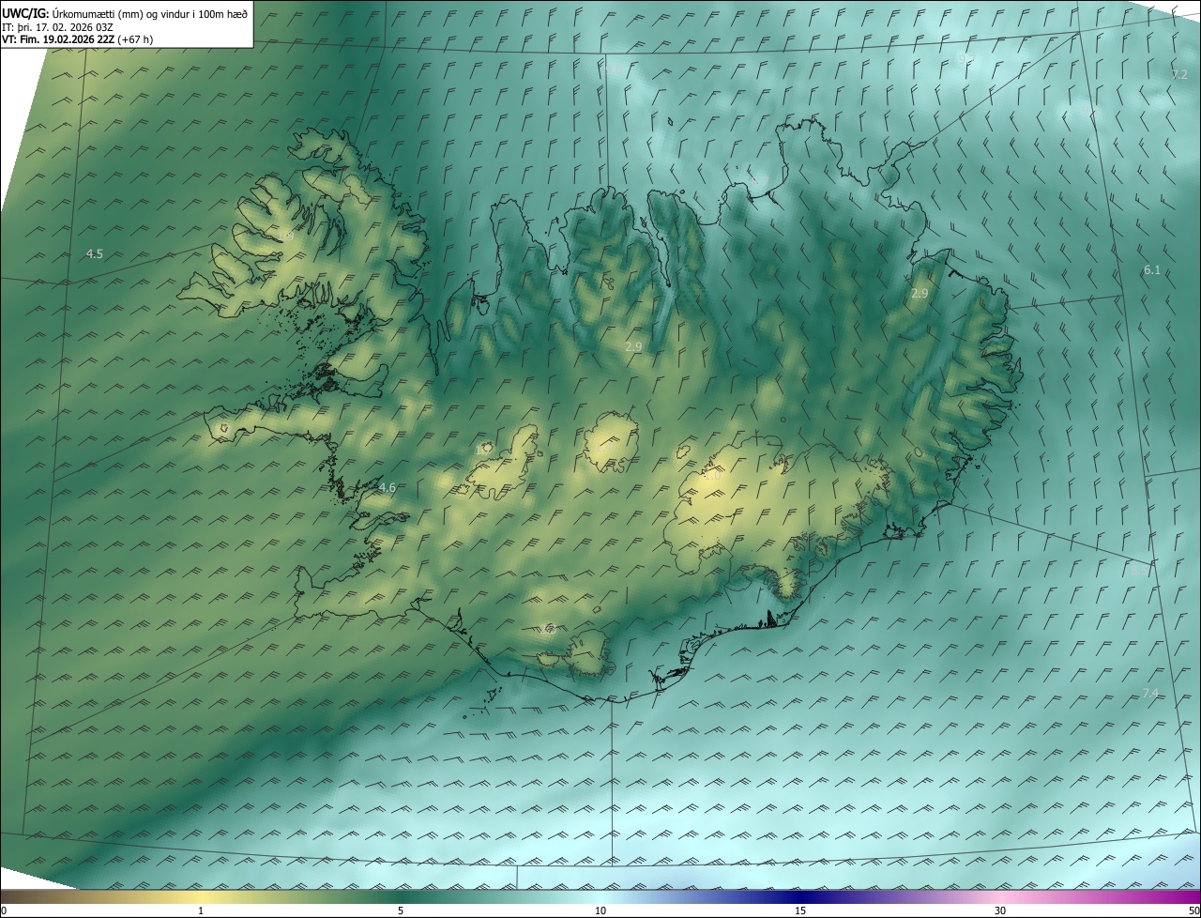Click the colour scale tick label 5

(x=401, y=910)
